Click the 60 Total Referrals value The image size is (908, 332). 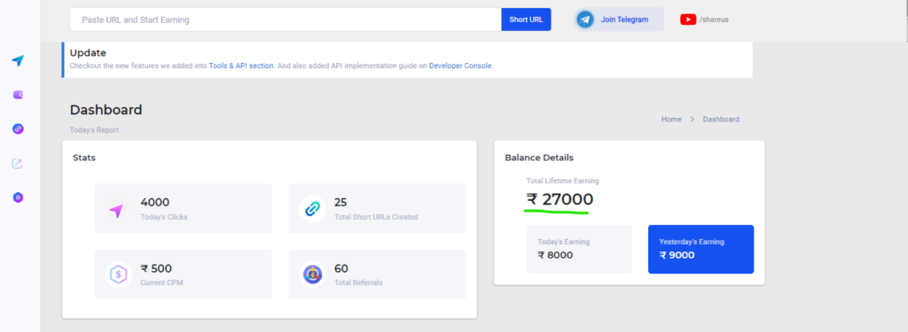(x=341, y=268)
